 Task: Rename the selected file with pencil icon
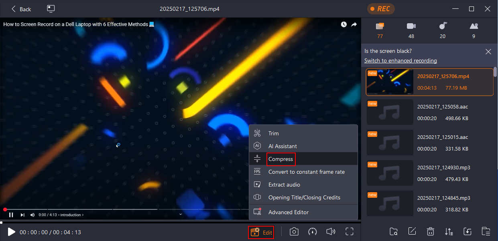tap(412, 231)
